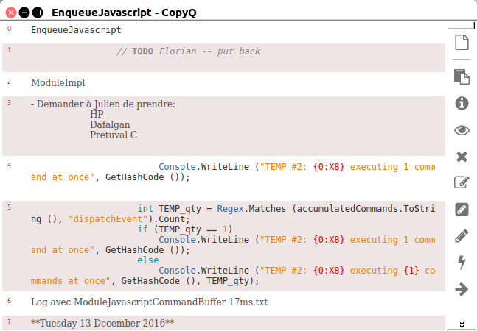
Task: Open item information with the info icon
Action: (462, 103)
